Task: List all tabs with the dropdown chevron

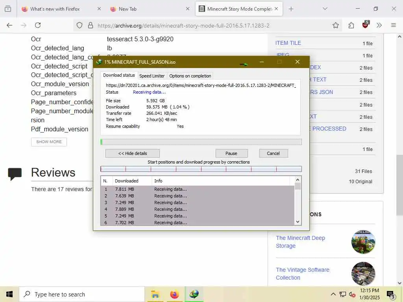Action: point(325,9)
